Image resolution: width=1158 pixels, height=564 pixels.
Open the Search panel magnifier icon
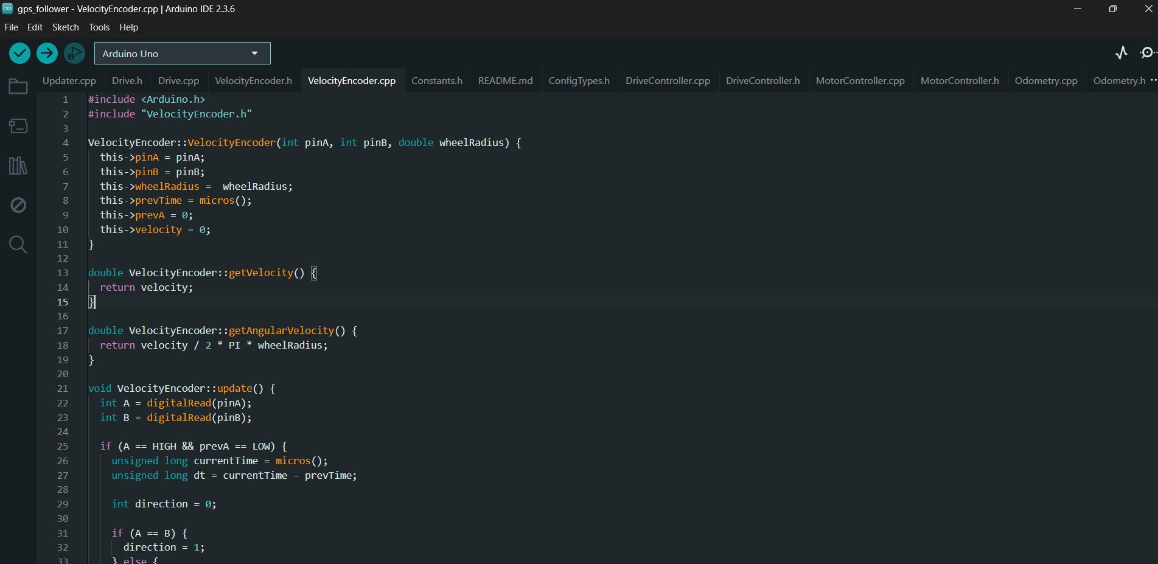18,245
